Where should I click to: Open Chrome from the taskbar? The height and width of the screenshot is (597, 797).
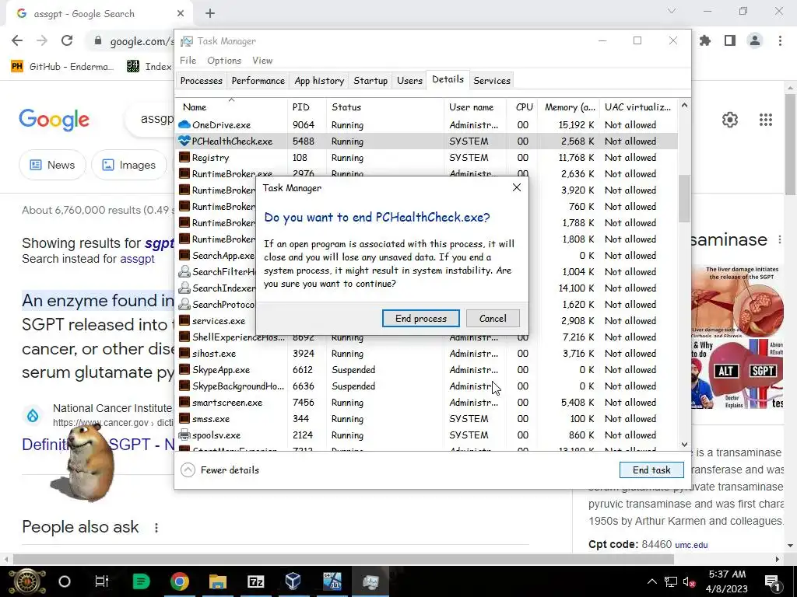pyautogui.click(x=180, y=581)
